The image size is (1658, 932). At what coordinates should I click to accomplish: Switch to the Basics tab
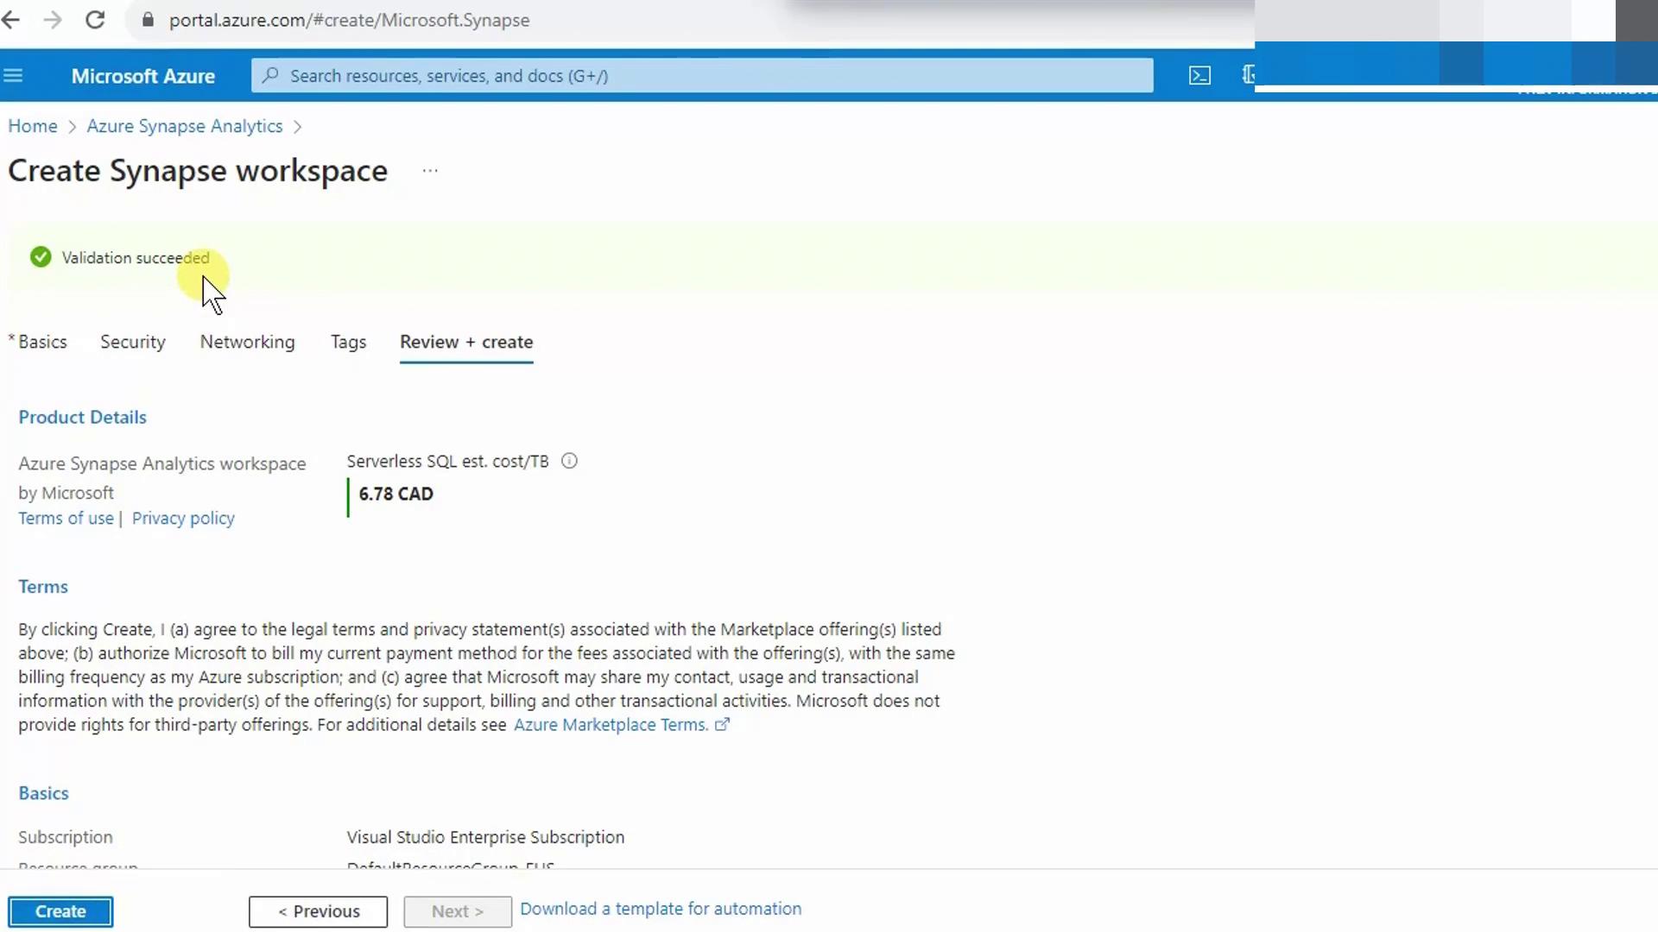click(42, 342)
